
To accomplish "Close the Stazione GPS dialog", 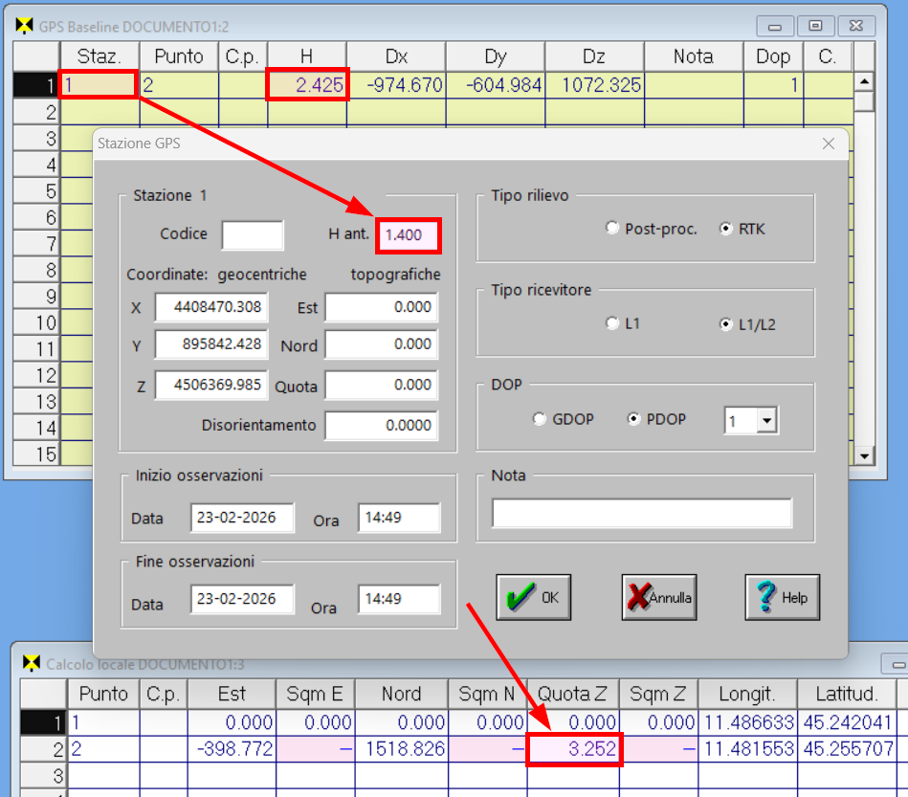I will tap(829, 144).
